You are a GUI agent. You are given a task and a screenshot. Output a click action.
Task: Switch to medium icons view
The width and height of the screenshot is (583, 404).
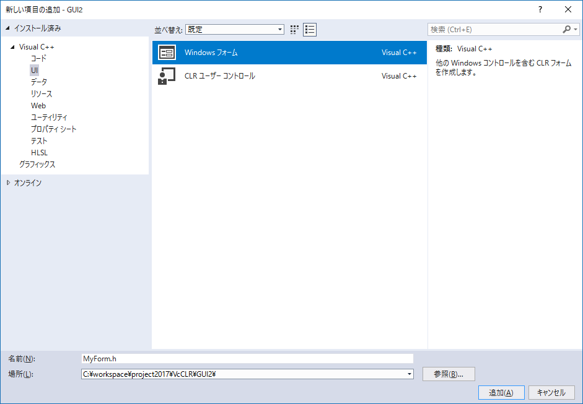coord(294,29)
